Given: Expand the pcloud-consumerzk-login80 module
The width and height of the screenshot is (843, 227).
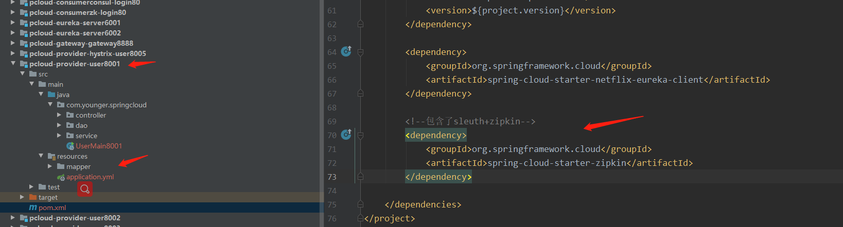Looking at the screenshot, I should point(13,12).
